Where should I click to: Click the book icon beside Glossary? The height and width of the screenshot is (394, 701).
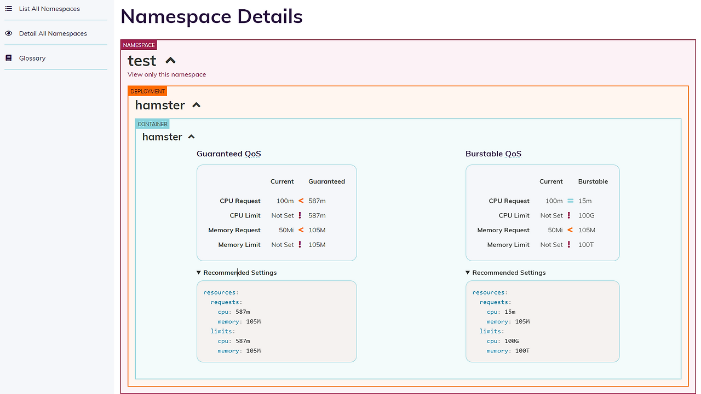click(8, 57)
